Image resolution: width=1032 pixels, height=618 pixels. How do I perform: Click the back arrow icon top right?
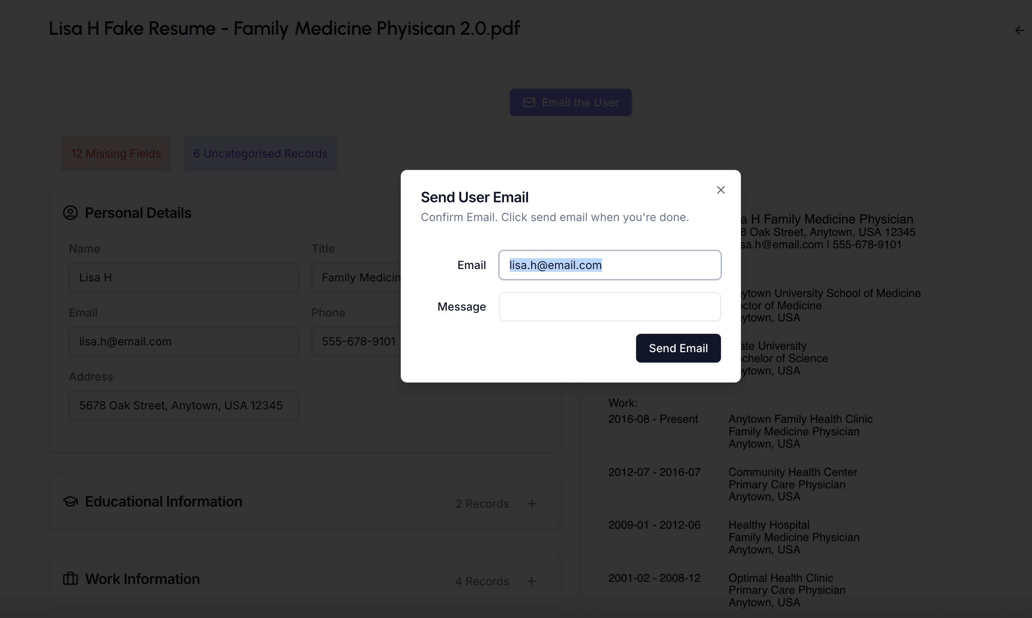[x=1019, y=30]
